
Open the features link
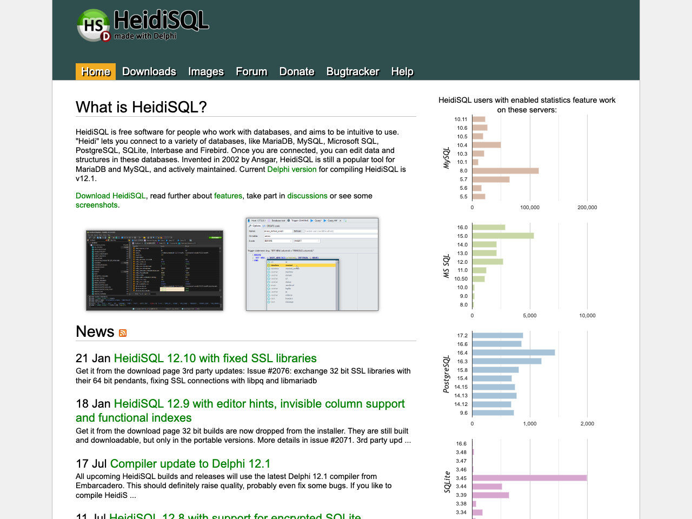point(228,196)
